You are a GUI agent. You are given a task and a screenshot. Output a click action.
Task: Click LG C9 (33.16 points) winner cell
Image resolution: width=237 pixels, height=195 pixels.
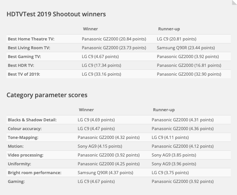tap(101, 74)
